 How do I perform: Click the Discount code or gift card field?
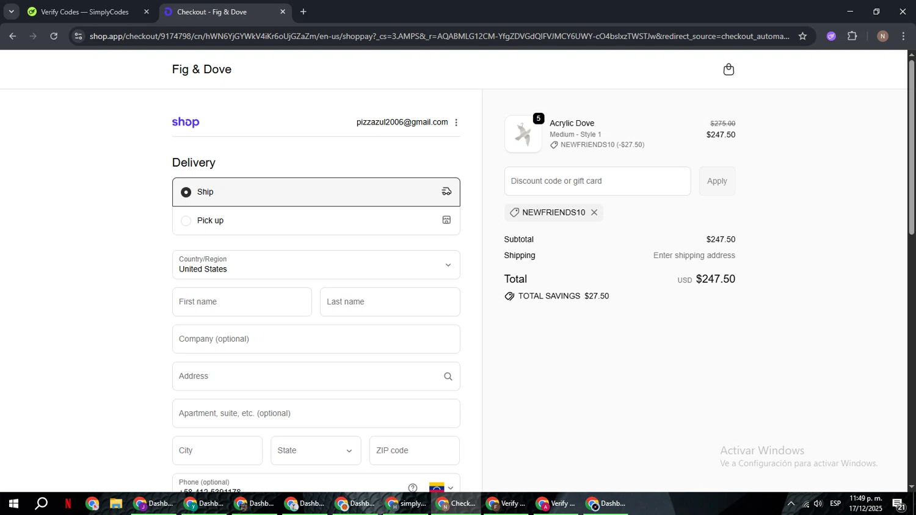coord(597,181)
